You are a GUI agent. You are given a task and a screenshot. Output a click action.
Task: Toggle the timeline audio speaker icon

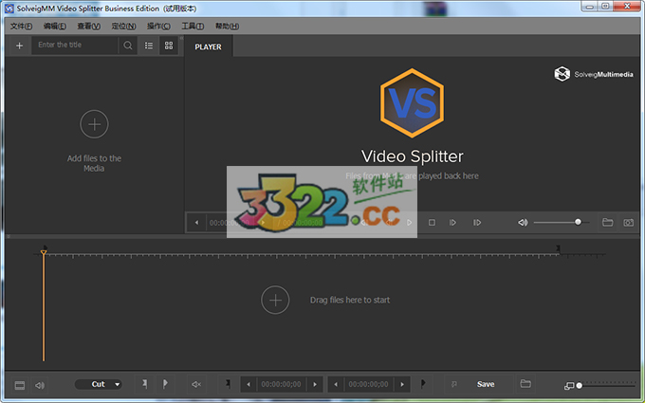(40, 385)
